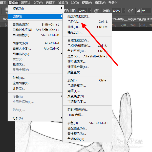
Task: Open 可选颜色(S)... adjustment
Action: point(87,102)
